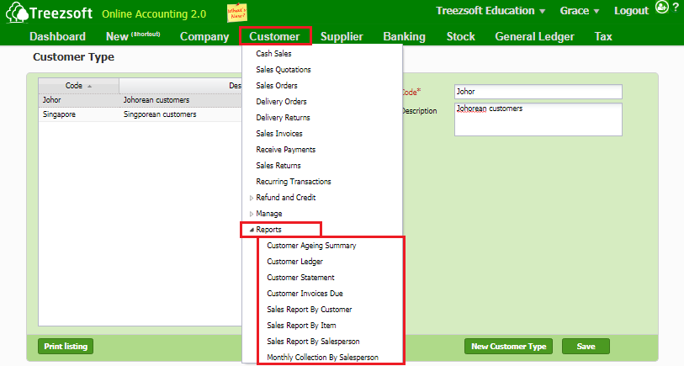This screenshot has width=684, height=366.
Task: Click the Johorean customers description cell
Action: (156, 100)
